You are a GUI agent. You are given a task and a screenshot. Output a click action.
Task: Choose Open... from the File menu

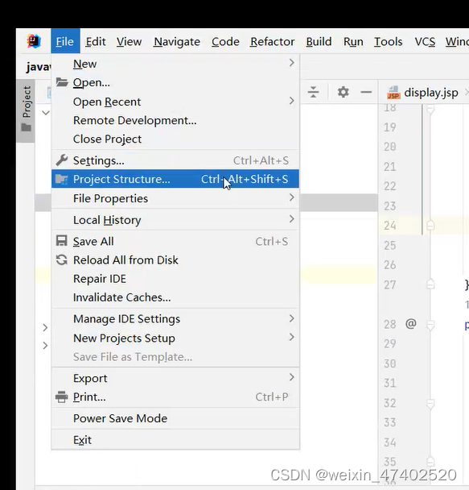click(175, 82)
